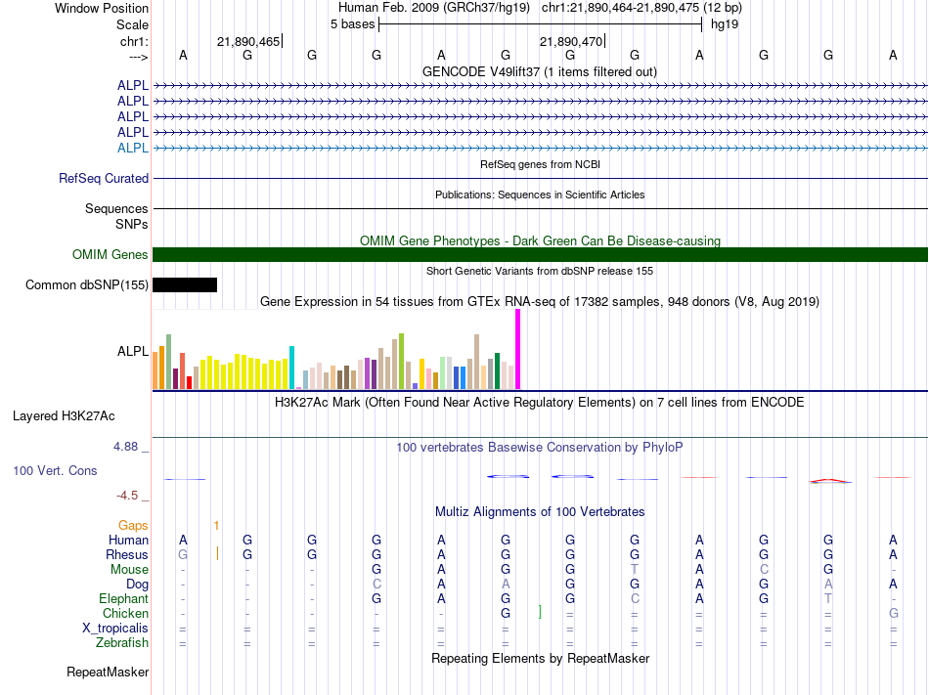The width and height of the screenshot is (929, 695).
Task: Click the red PhyloP conservation peak
Action: click(830, 481)
